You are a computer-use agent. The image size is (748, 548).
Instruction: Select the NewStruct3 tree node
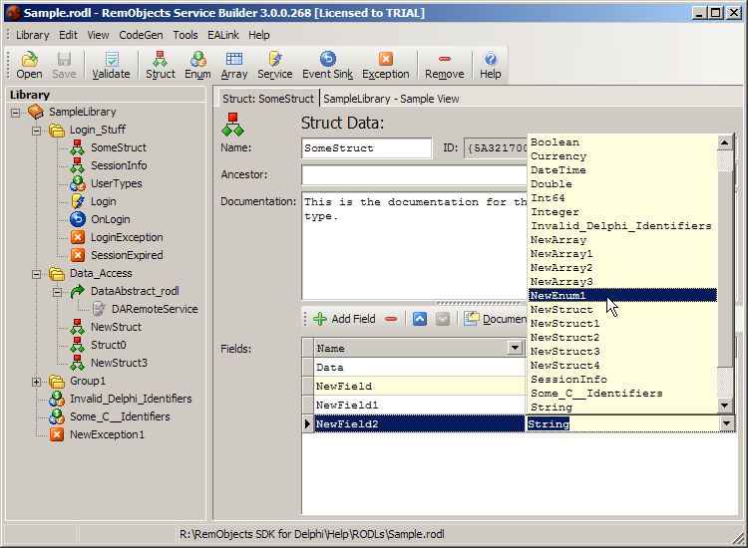[x=119, y=363]
